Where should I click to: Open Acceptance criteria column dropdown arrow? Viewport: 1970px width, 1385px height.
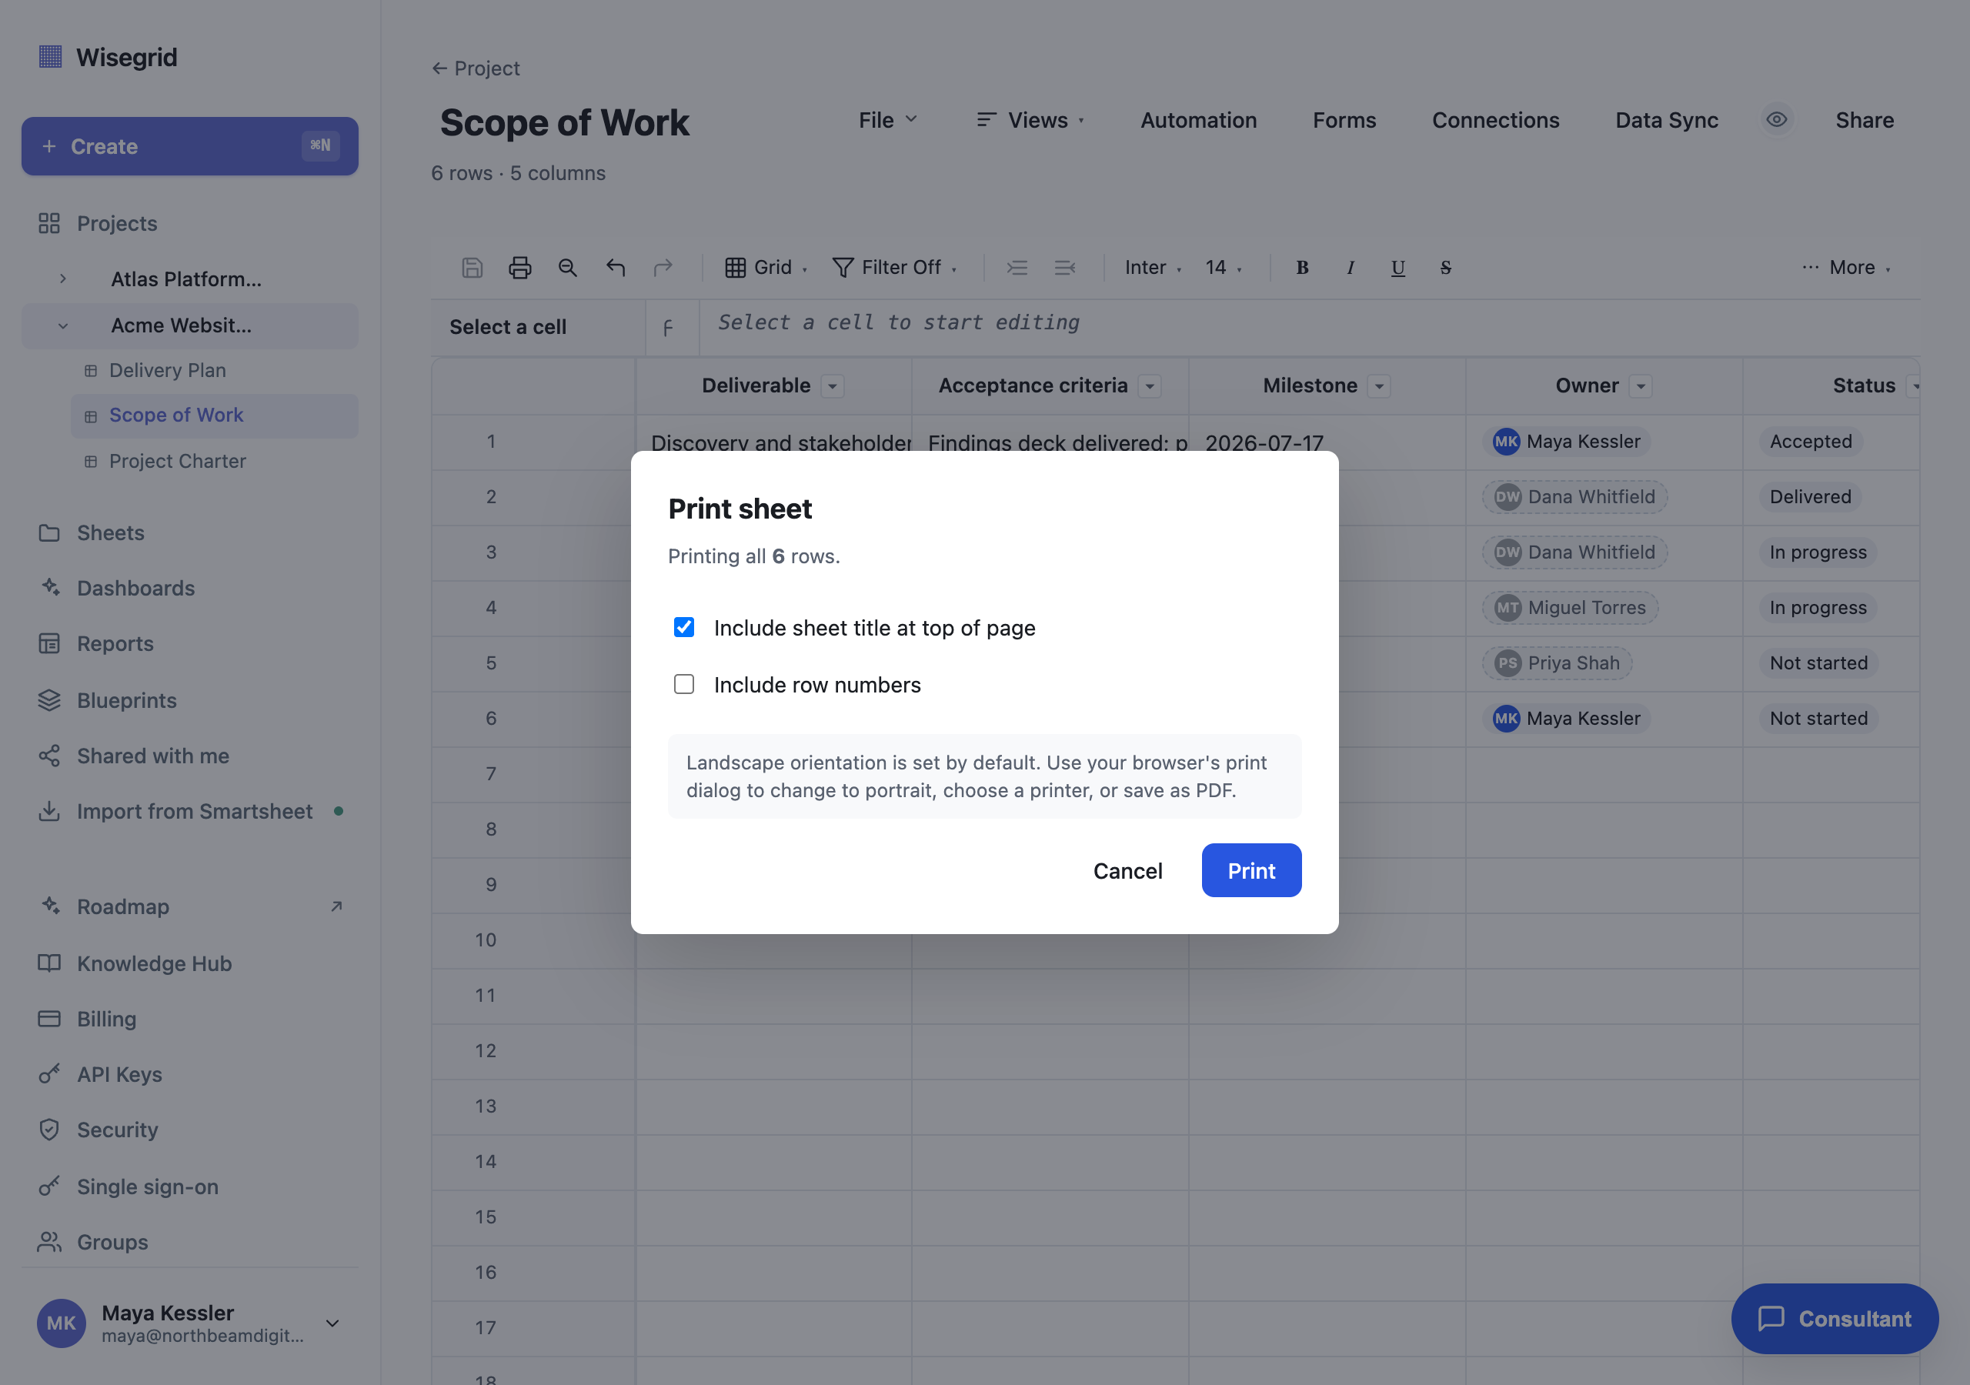point(1150,386)
